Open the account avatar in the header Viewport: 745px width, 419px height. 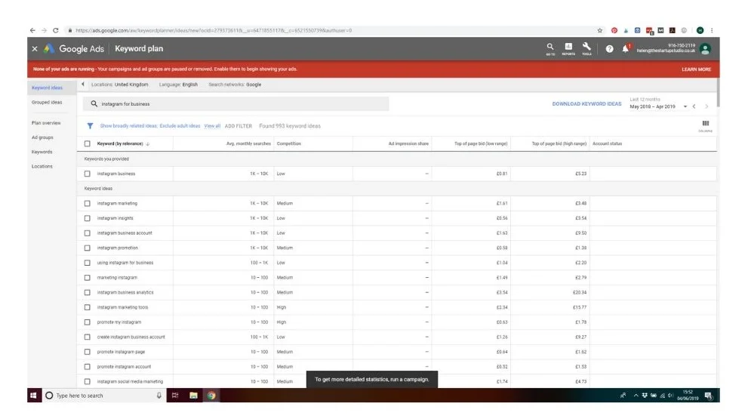(x=705, y=49)
